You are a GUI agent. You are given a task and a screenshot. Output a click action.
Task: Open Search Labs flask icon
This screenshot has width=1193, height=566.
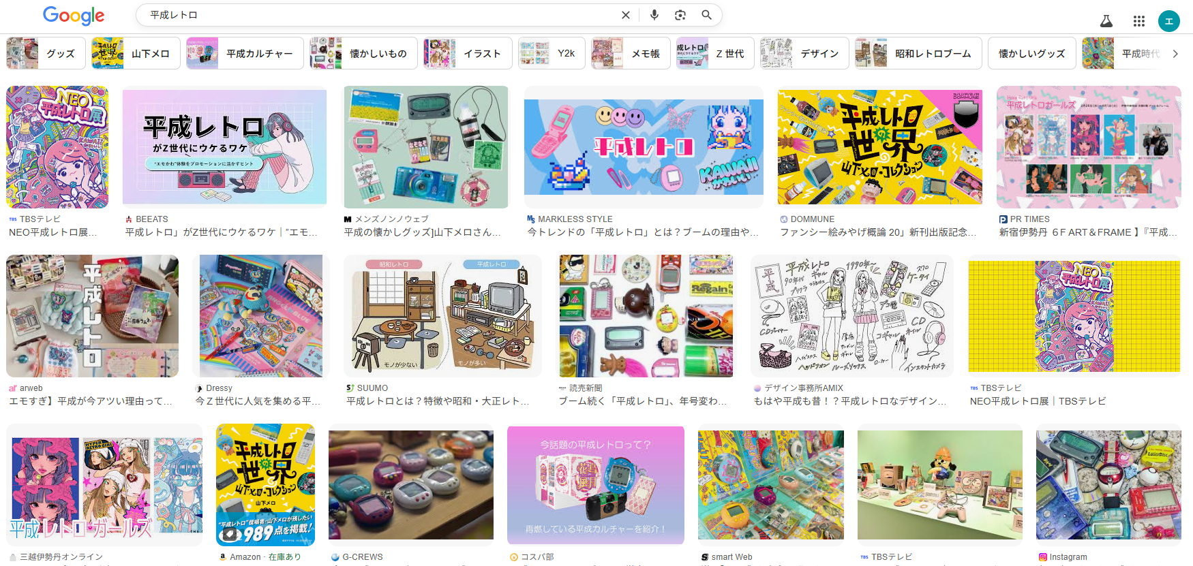1106,21
